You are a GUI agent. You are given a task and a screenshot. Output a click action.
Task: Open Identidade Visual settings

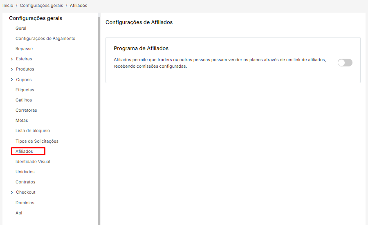click(33, 162)
